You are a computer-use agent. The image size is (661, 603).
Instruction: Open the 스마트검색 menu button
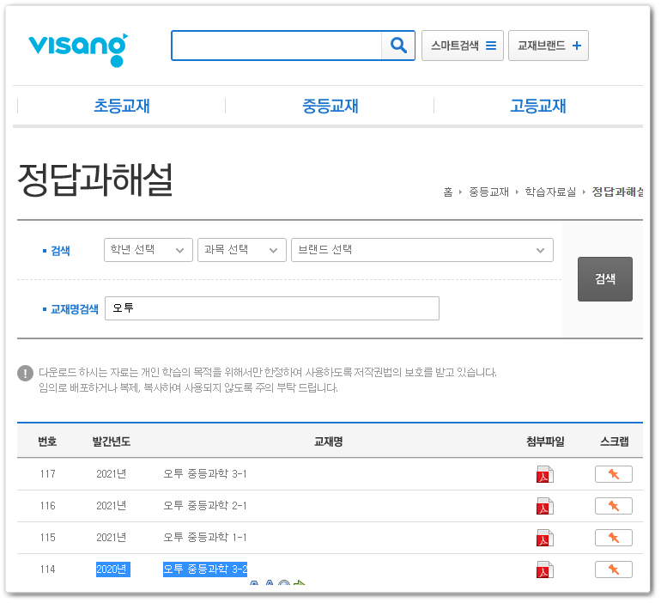tap(463, 46)
